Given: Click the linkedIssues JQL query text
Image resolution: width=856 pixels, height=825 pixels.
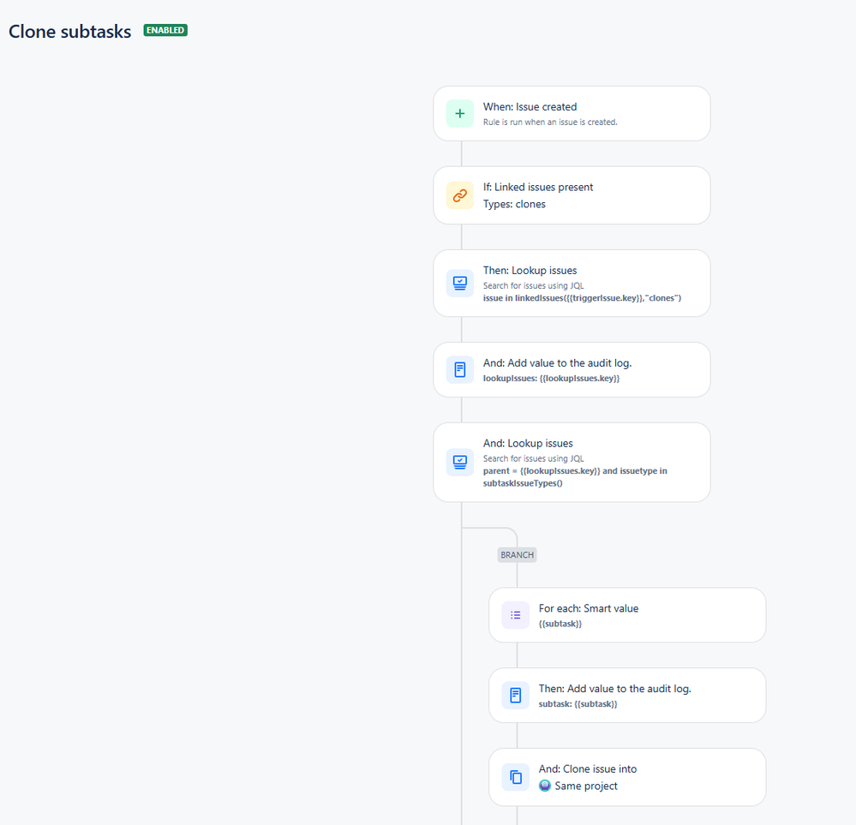Looking at the screenshot, I should 582,298.
